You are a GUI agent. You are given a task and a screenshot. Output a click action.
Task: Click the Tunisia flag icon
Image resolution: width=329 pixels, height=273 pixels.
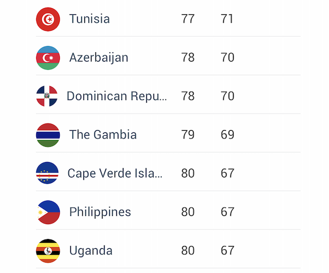tap(48, 19)
